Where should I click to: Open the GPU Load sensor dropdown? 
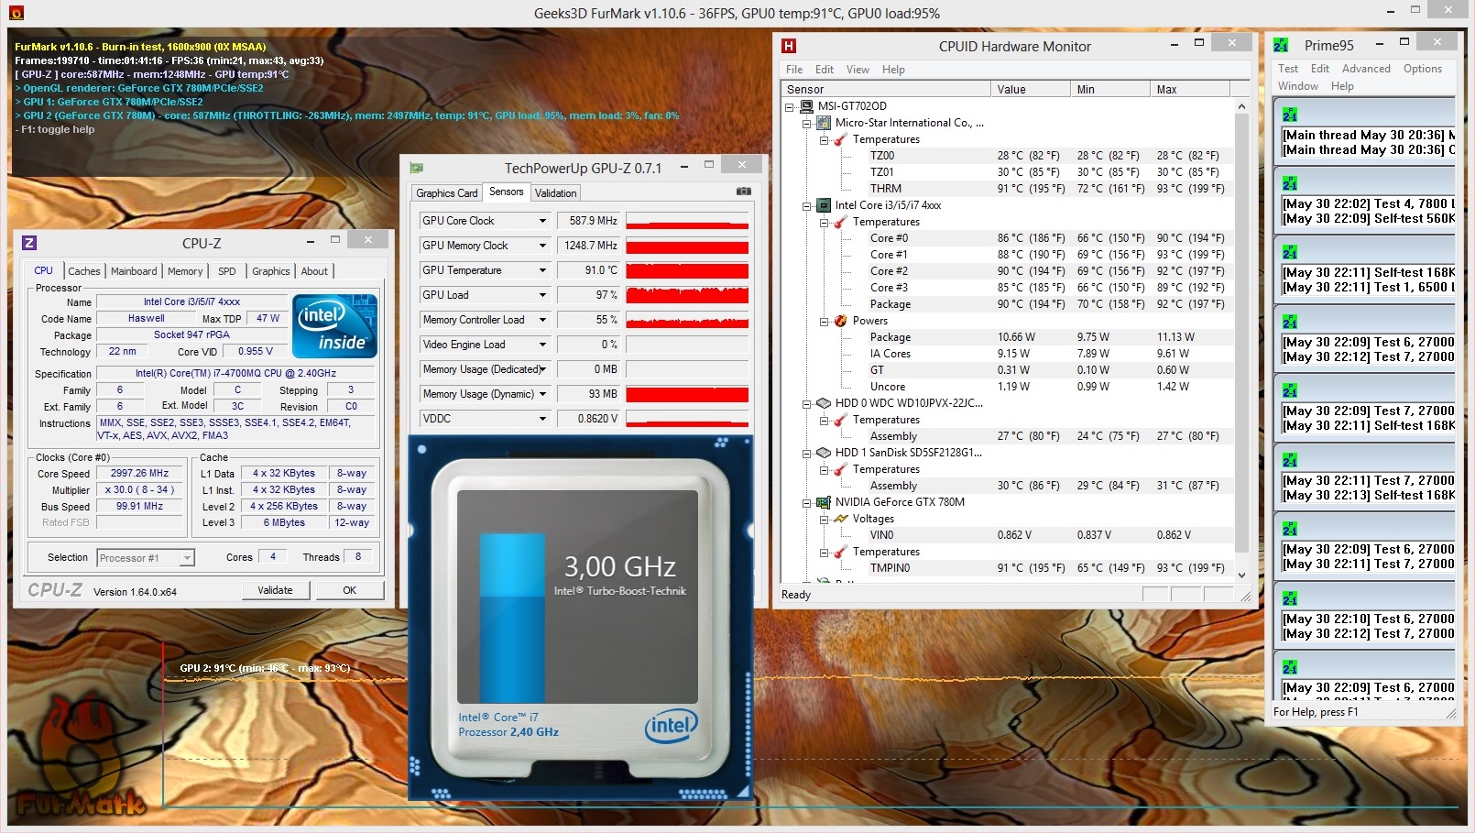pos(542,295)
